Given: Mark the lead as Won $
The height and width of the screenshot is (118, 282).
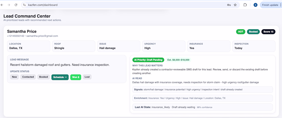Looking at the screenshot, I should tap(76, 77).
